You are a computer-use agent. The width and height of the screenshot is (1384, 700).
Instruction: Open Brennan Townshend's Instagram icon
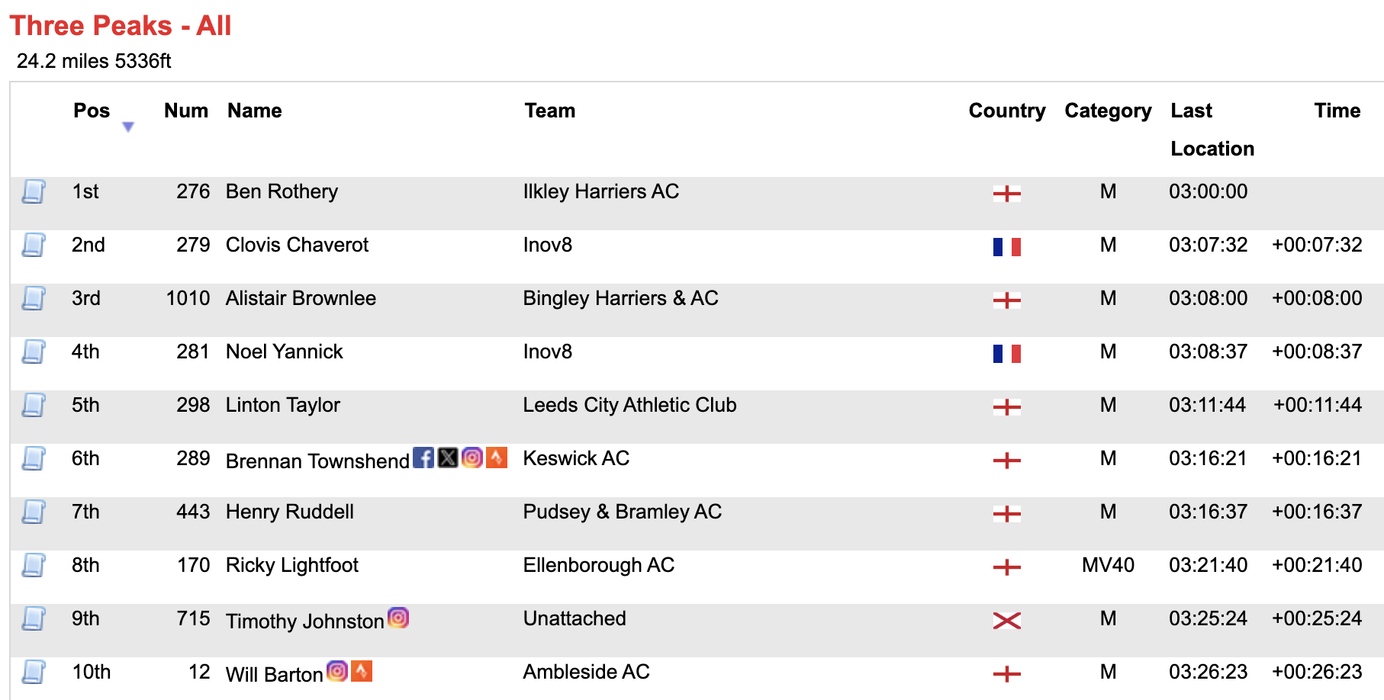click(472, 458)
